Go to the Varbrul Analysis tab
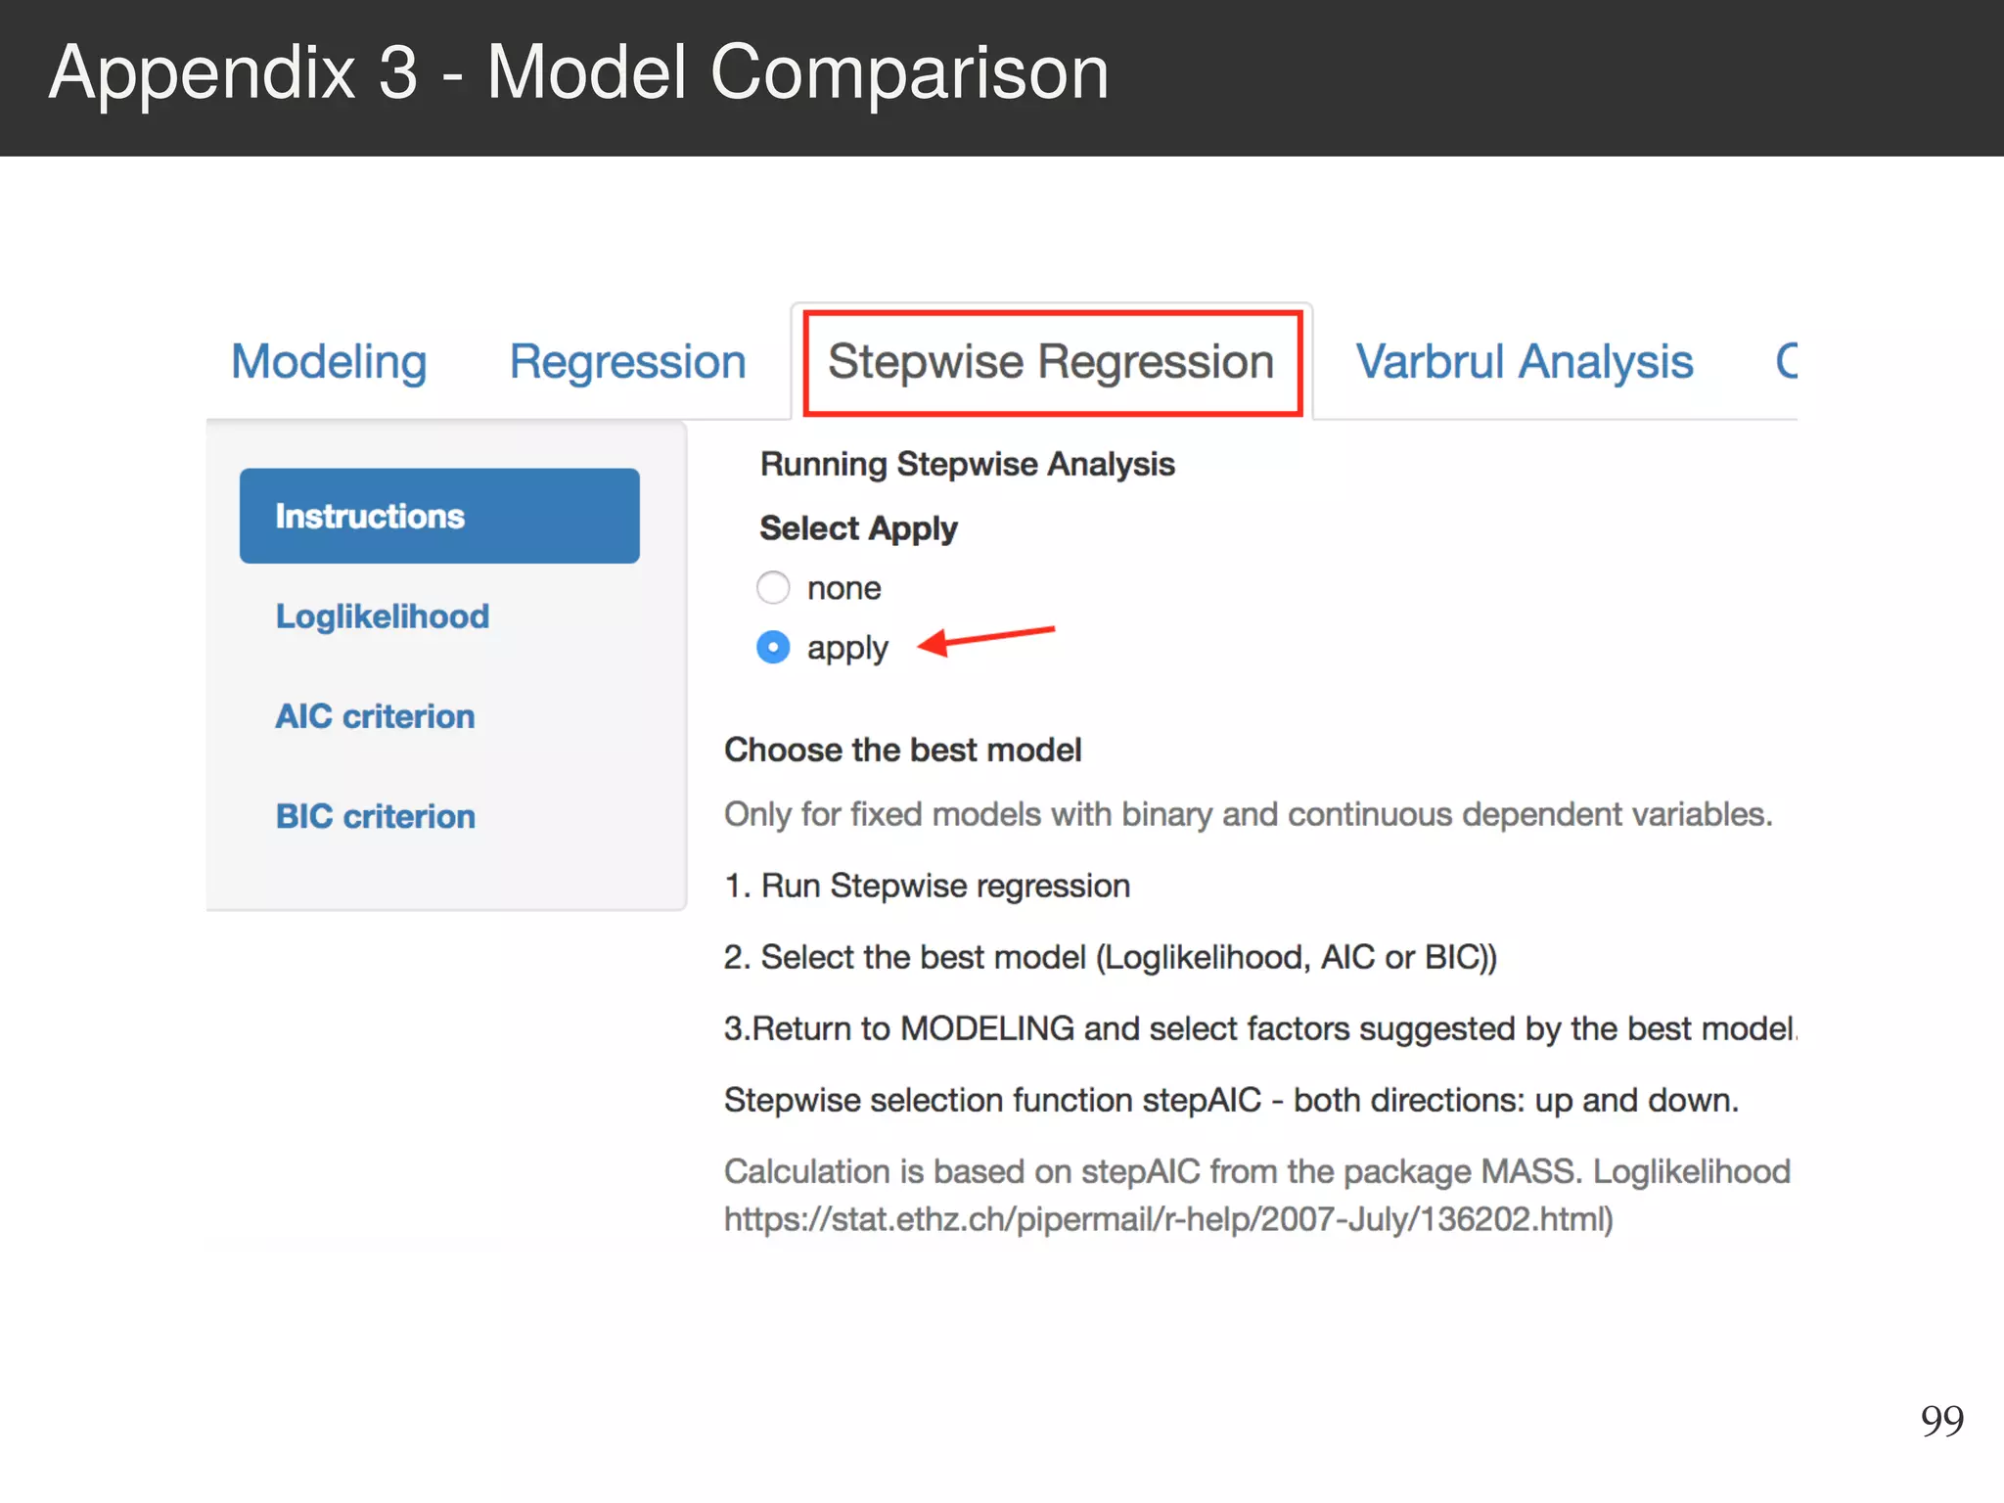The image size is (2004, 1503). pos(1524,362)
